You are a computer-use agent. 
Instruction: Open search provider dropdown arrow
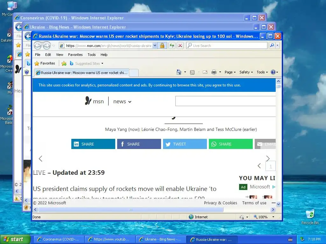pos(278,45)
